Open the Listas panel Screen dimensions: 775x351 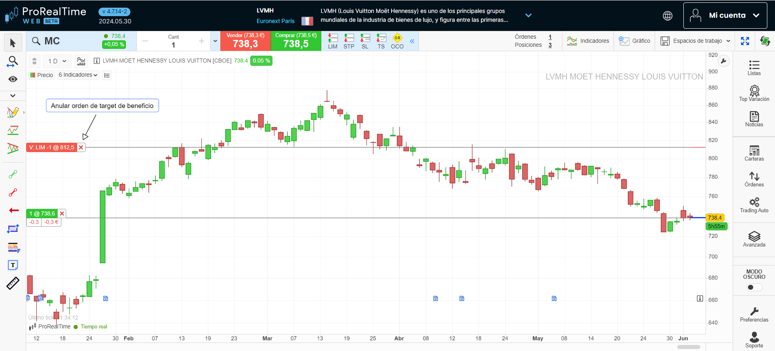tap(754, 67)
